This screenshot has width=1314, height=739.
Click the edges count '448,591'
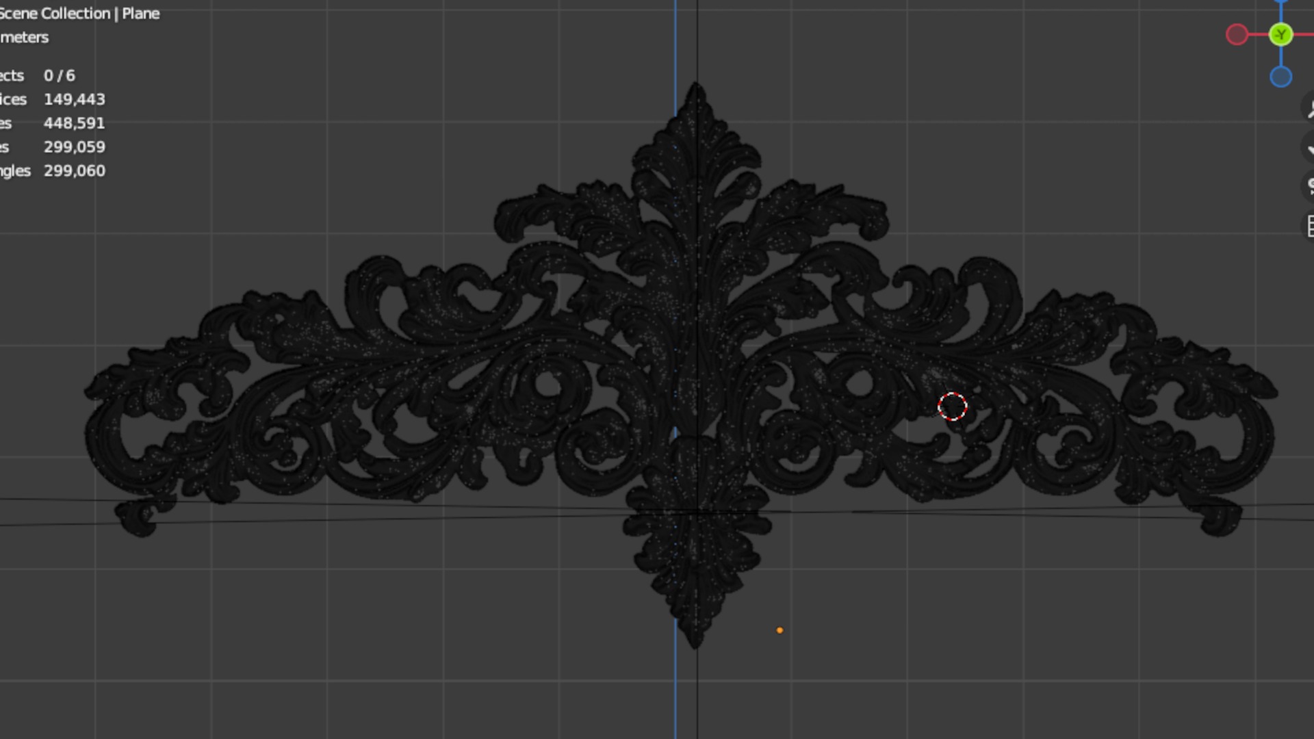(x=75, y=123)
